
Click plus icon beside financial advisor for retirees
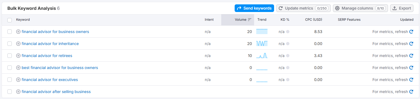(x=18, y=56)
